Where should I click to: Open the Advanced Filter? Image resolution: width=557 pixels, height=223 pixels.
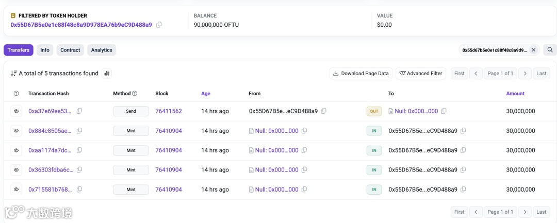point(421,73)
